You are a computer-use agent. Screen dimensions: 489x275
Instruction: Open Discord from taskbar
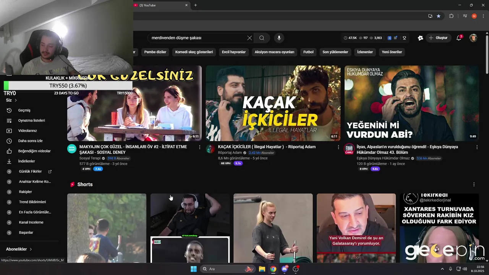pyautogui.click(x=284, y=269)
